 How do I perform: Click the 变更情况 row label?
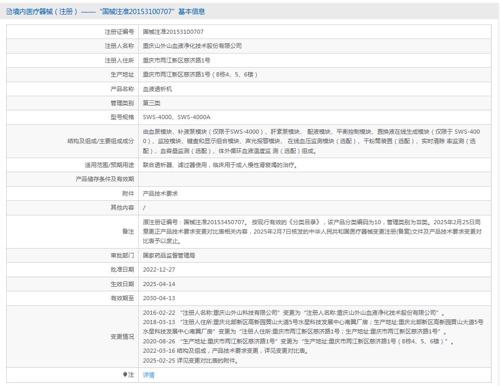coord(122,337)
